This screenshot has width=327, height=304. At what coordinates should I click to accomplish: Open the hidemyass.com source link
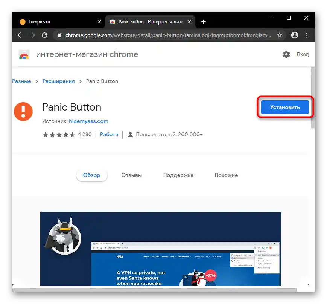89,121
